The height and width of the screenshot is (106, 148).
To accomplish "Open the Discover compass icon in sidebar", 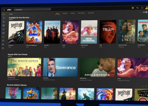I will coord(4,22).
